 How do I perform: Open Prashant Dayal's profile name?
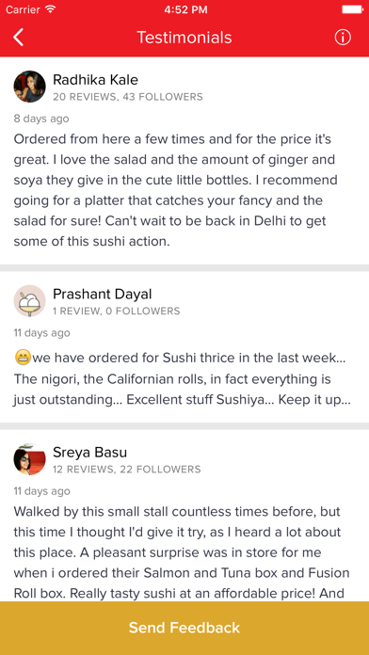click(103, 294)
